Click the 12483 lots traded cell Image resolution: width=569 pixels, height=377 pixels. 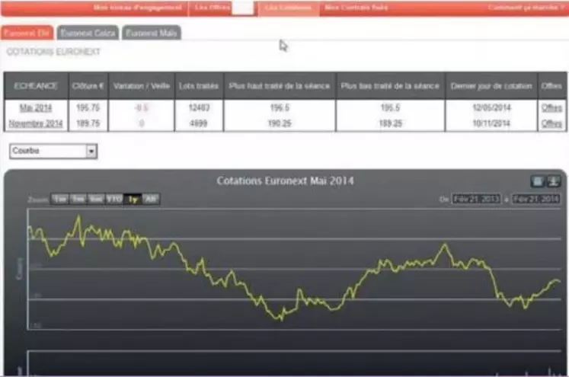click(199, 107)
